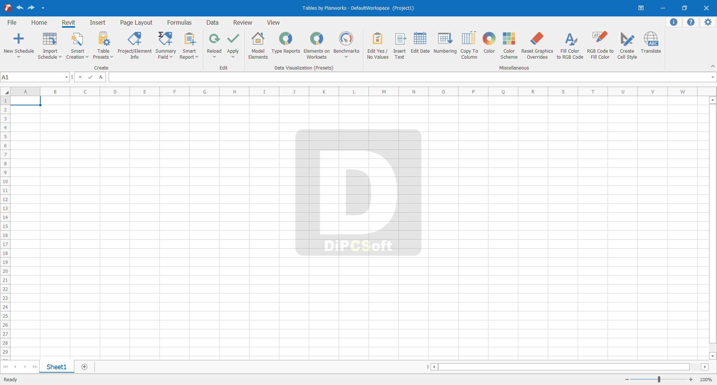Click the zoom out minus button

(x=627, y=379)
